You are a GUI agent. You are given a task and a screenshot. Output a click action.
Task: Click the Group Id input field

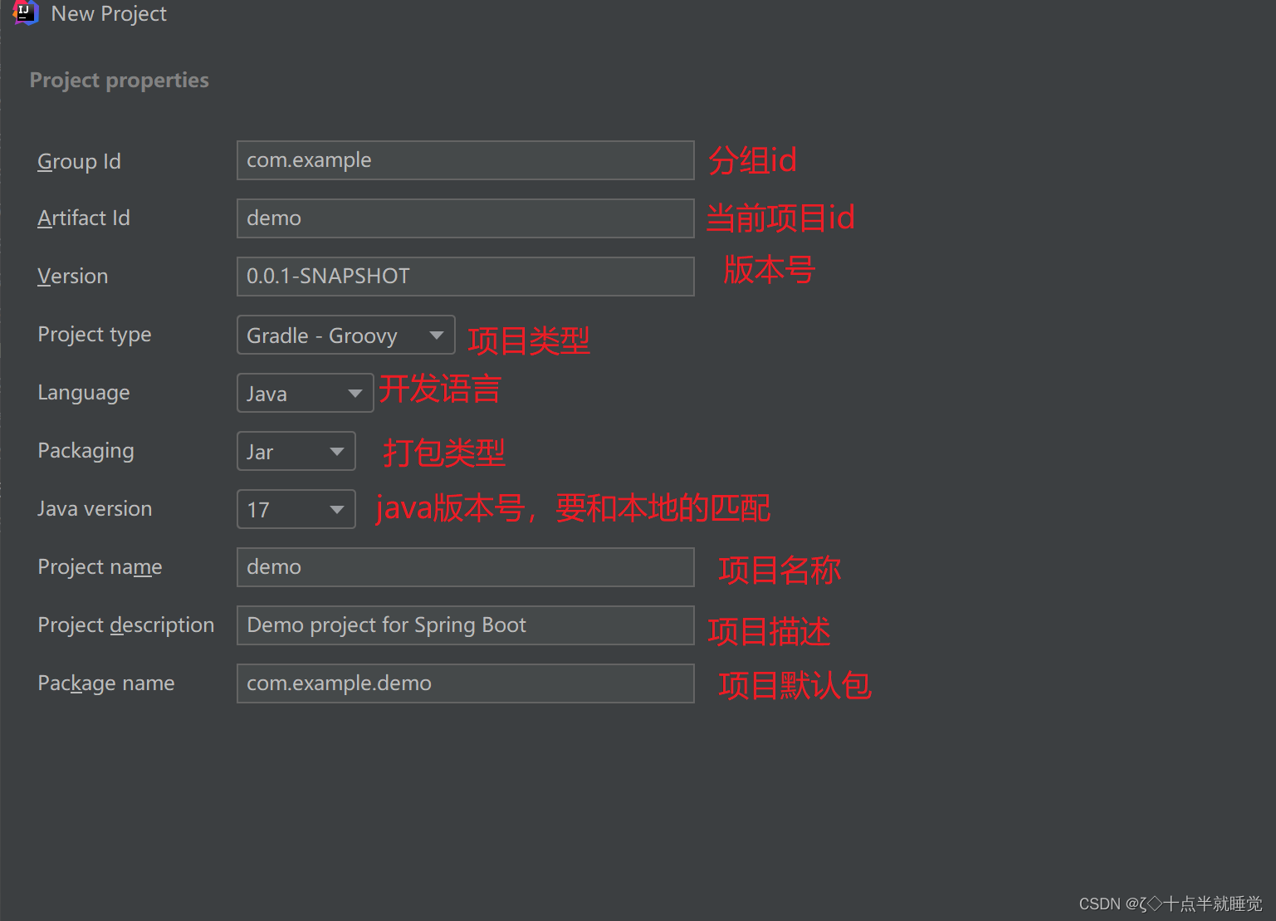[x=466, y=160]
